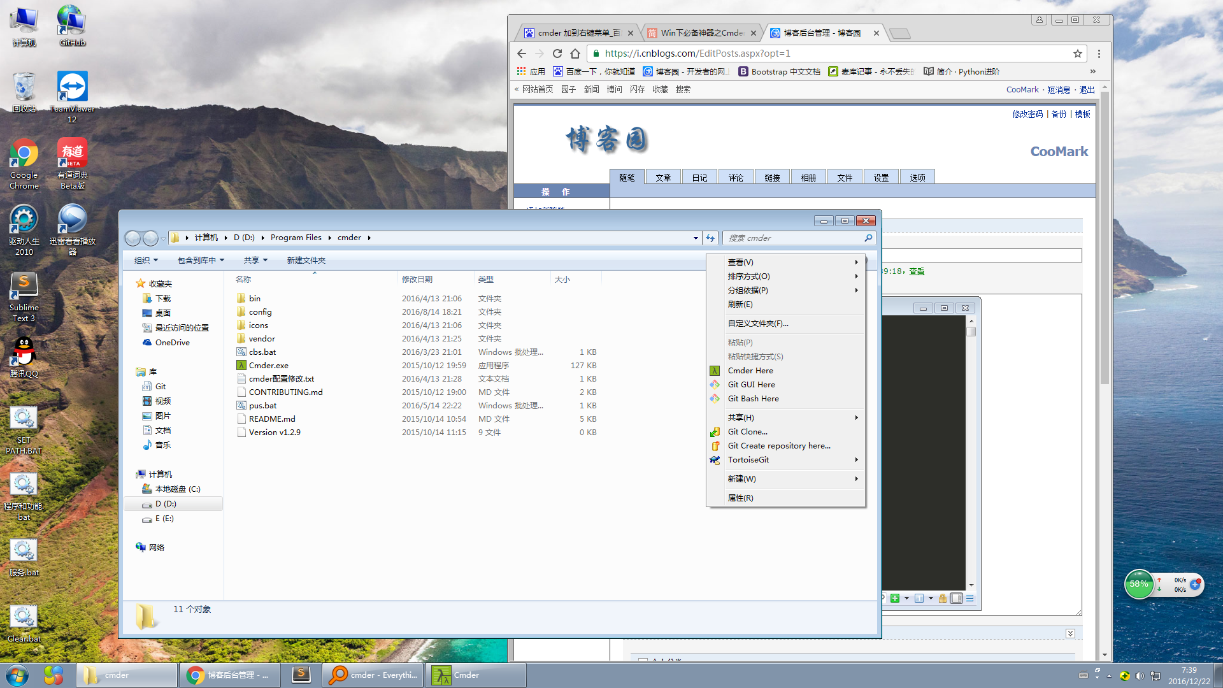This screenshot has width=1223, height=688.
Task: Select the D (D:) drive in sidebar
Action: click(173, 504)
